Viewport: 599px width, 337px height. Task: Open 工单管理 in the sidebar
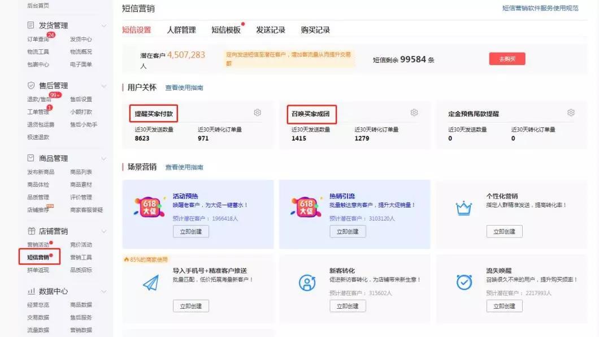coord(38,111)
